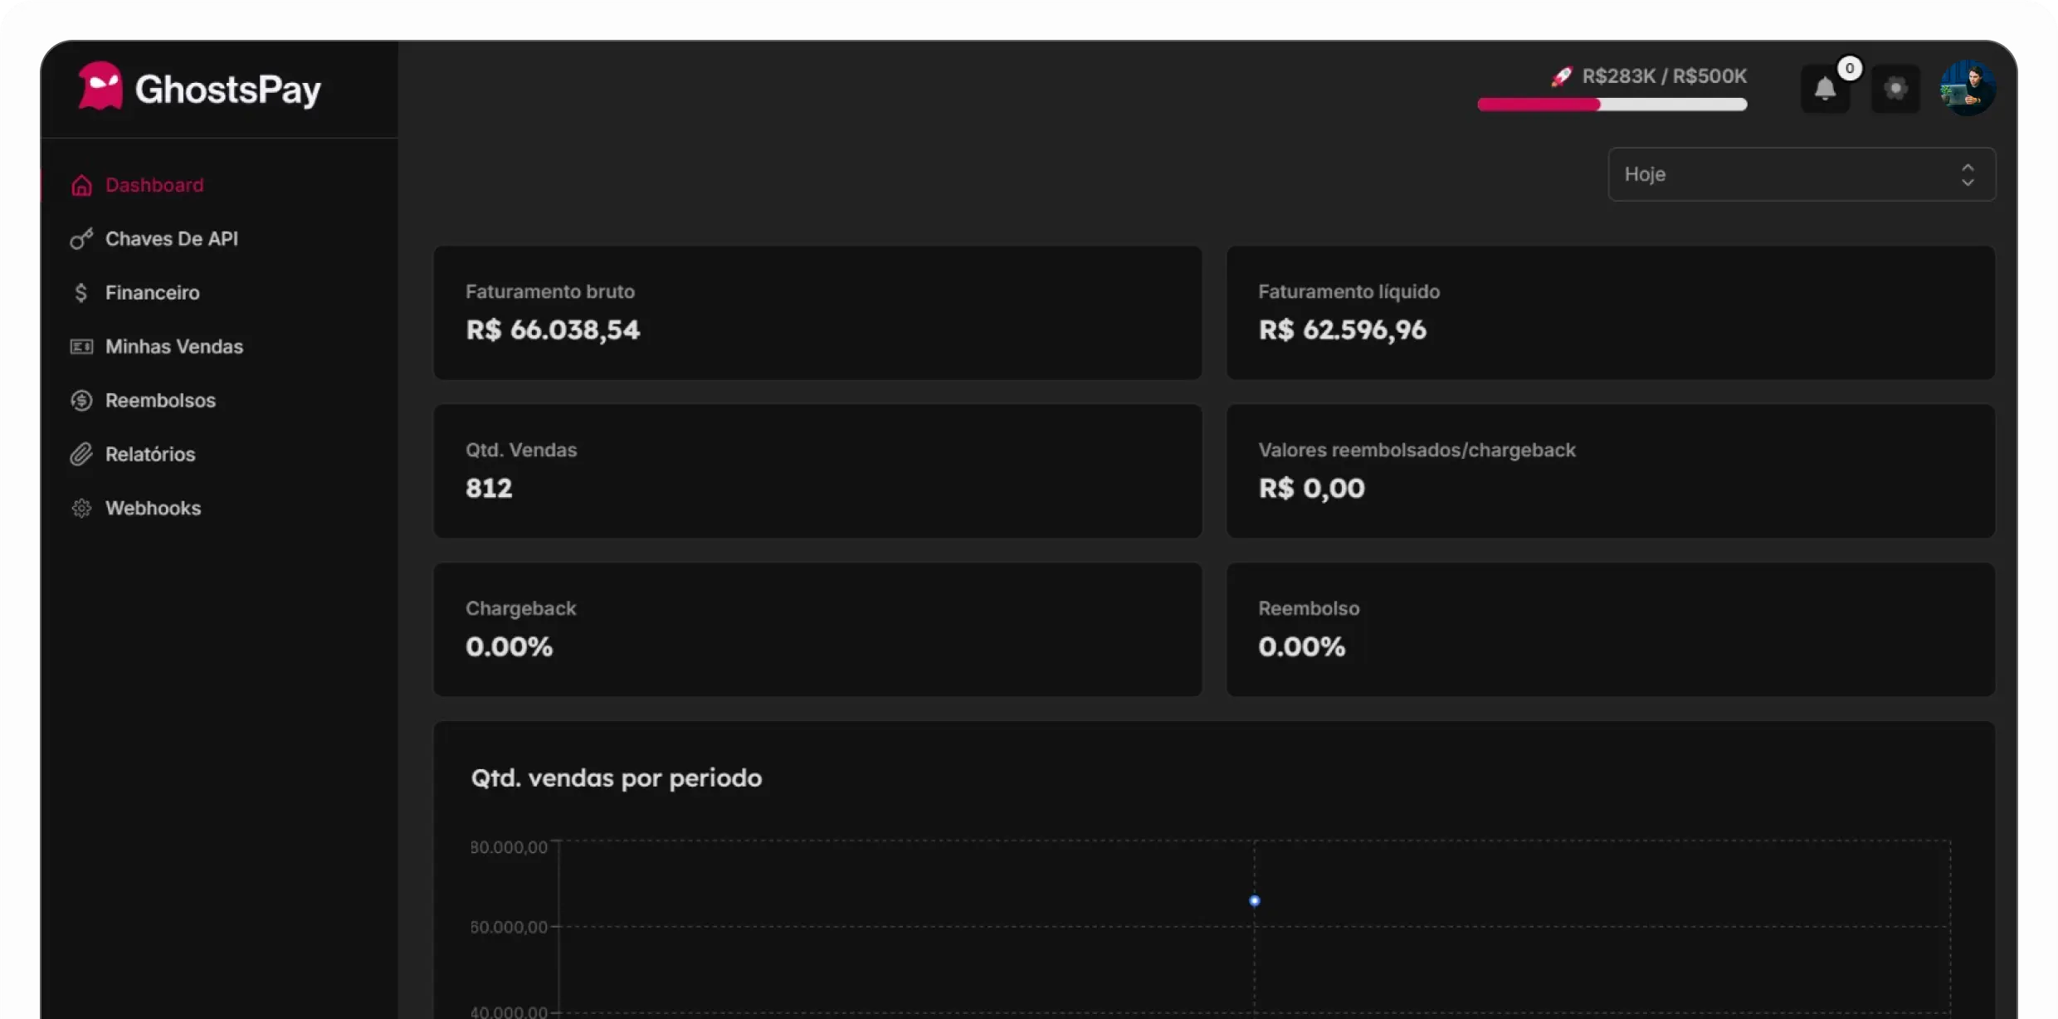The width and height of the screenshot is (2058, 1019).
Task: Click the Financeiro dollar icon
Action: (x=80, y=292)
